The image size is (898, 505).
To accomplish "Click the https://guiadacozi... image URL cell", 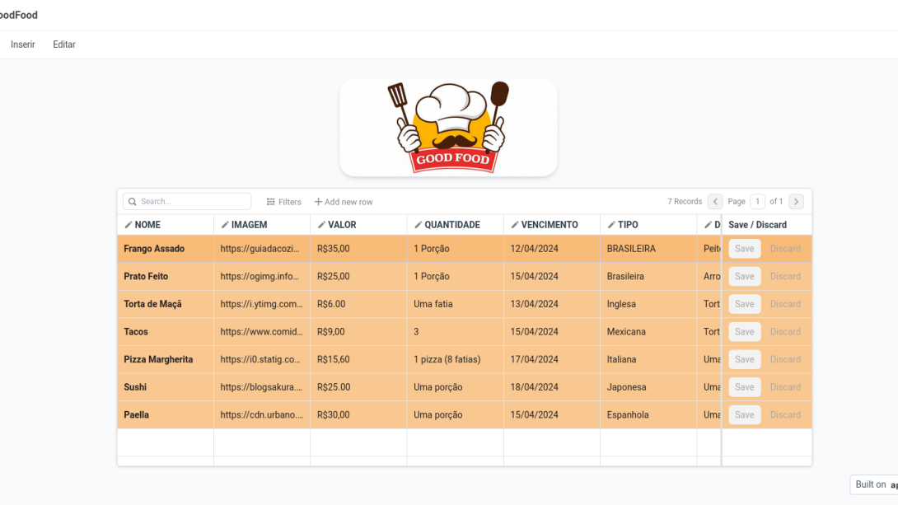I will click(x=262, y=249).
